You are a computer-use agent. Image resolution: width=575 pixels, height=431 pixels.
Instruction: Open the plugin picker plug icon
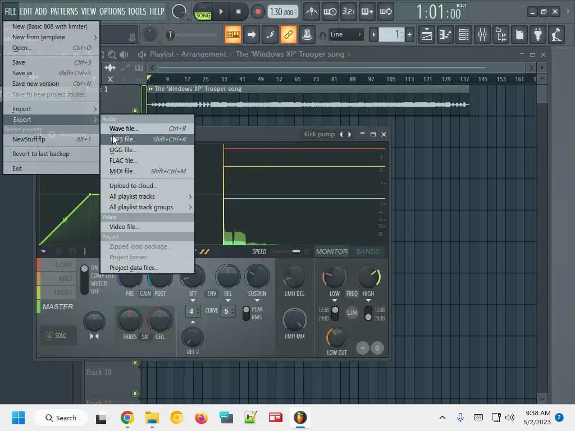[x=538, y=35]
